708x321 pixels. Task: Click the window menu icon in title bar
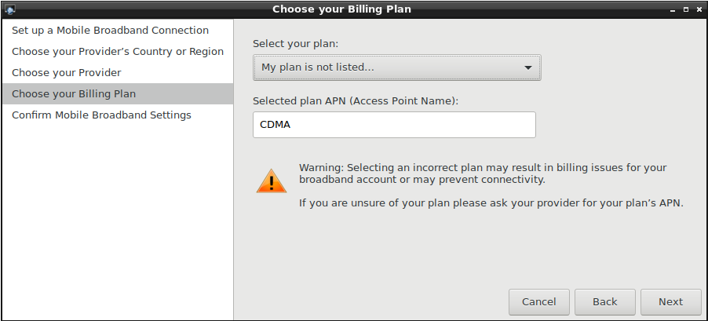point(9,9)
